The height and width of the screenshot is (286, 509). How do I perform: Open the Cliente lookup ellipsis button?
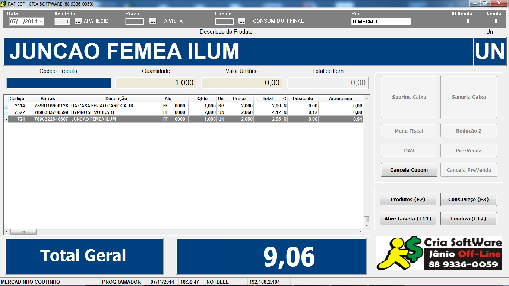242,21
